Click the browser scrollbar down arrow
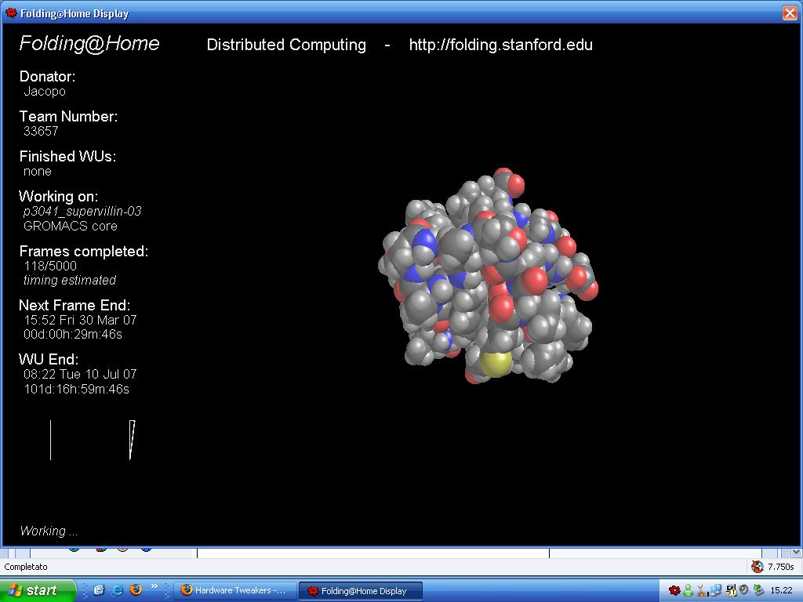 pyautogui.click(x=797, y=553)
